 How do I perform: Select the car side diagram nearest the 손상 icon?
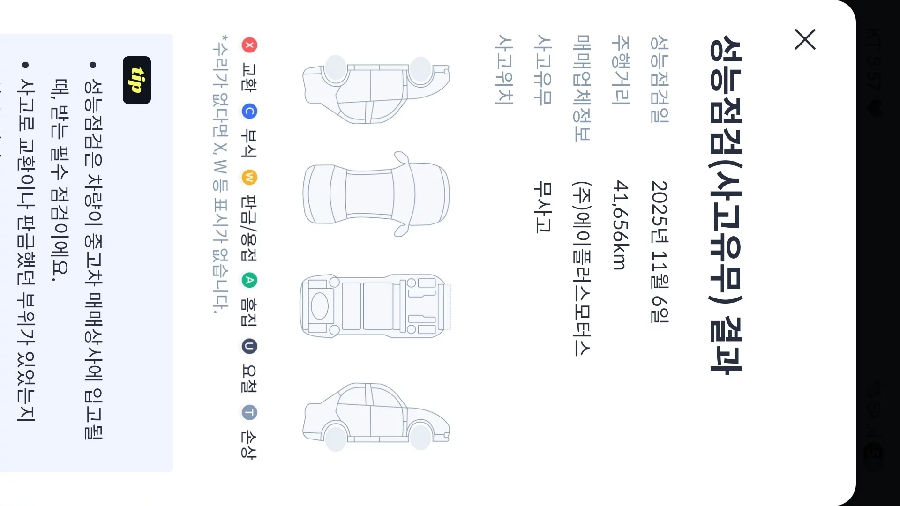[376, 417]
